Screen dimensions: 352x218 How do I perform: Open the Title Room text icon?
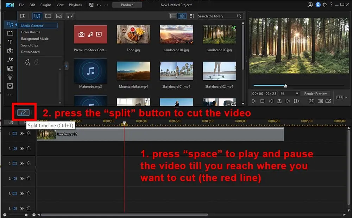[x=10, y=42]
